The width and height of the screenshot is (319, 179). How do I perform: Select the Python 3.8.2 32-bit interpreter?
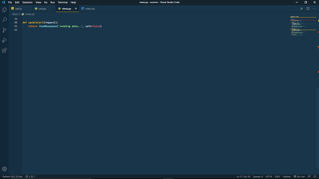pyautogui.click(x=12, y=177)
